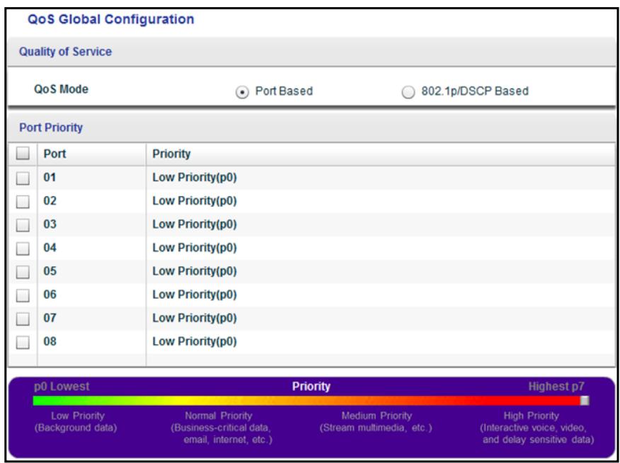This screenshot has height=463, width=620.
Task: Click the Priority heading in purple legend
Action: pyautogui.click(x=311, y=387)
